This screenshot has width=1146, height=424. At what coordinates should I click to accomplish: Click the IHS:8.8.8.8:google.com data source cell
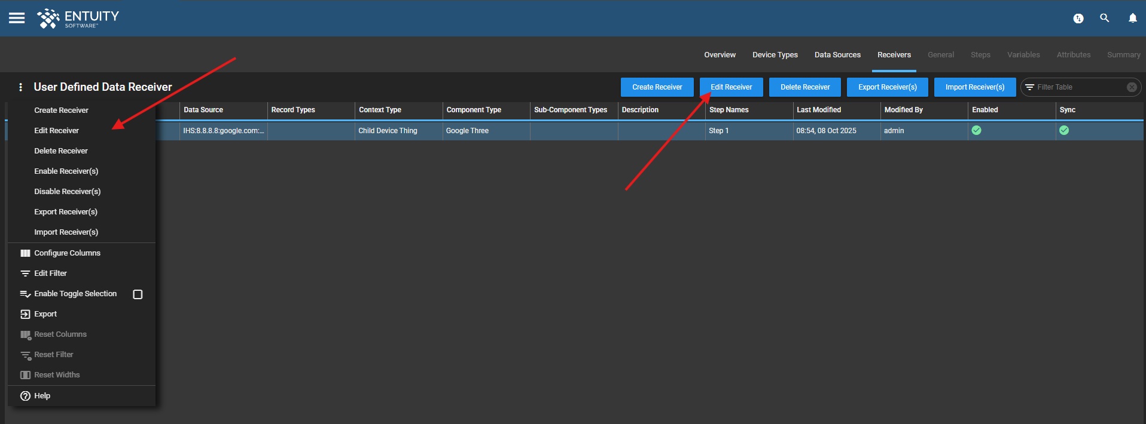point(223,131)
